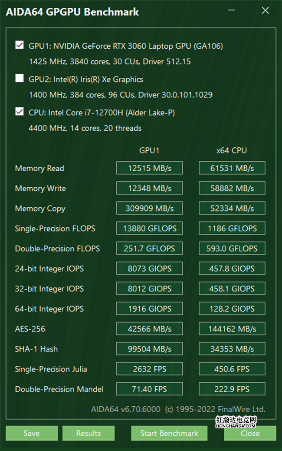Screen dimensions: 282x451
Task: Uncheck the GPU1 NVIDIA GeForce RTX 3060 checkbox
Action: [x=20, y=45]
